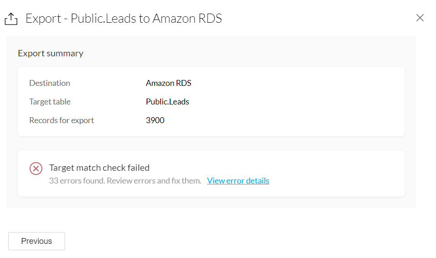Click the export upload icon in the title
Screen dimensions: 436x258
[11, 19]
